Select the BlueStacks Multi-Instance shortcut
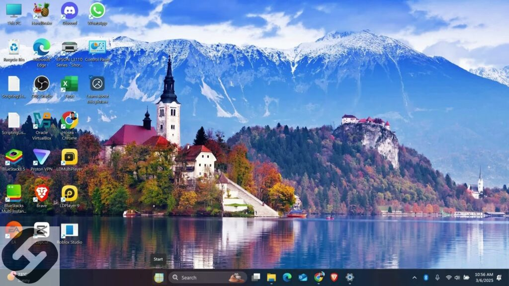 pos(13,199)
